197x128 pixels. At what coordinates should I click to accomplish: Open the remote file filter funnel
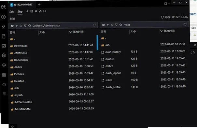click(116, 25)
